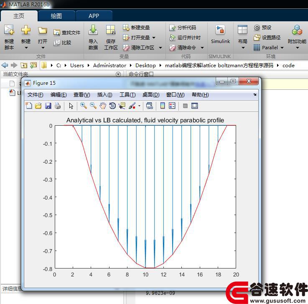This screenshot has height=304, width=308.
Task: Open Current Folder panel actions dropdown
Action: point(118,74)
